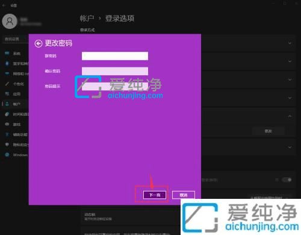Click the 取消 cancel button
This screenshot has height=235, width=301.
[184, 195]
